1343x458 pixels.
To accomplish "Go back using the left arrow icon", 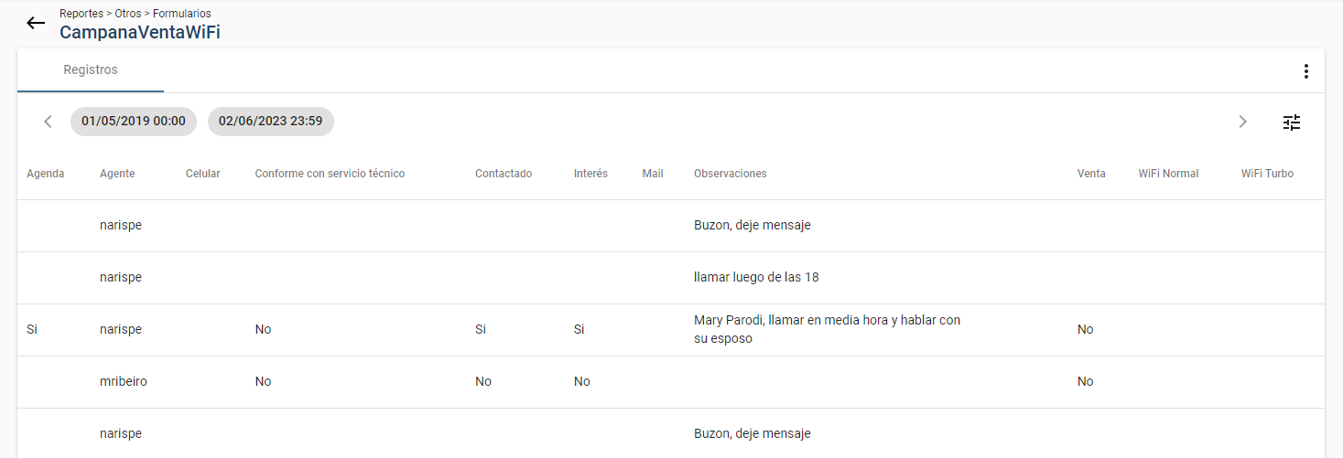I will pyautogui.click(x=36, y=23).
